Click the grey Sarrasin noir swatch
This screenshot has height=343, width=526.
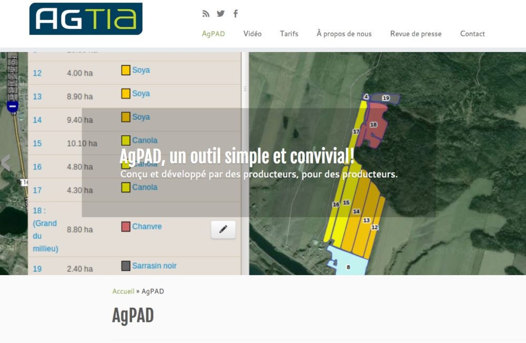[126, 266]
